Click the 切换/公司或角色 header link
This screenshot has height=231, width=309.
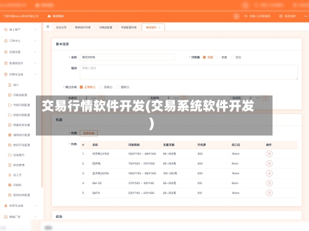pos(258,16)
